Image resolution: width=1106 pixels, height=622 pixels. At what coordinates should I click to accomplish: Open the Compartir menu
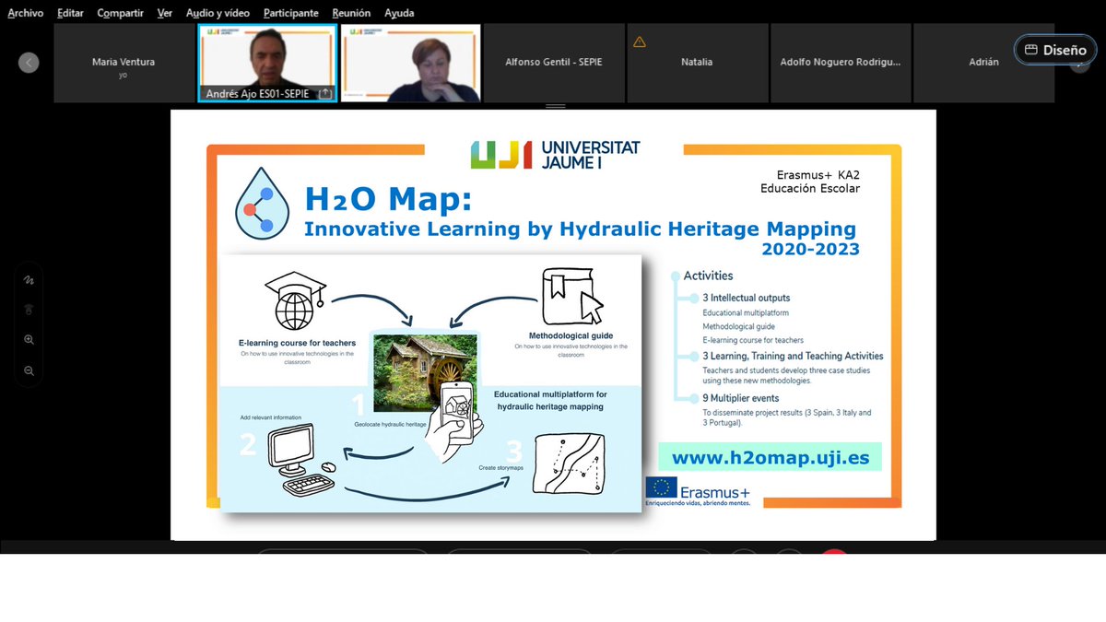pos(120,13)
